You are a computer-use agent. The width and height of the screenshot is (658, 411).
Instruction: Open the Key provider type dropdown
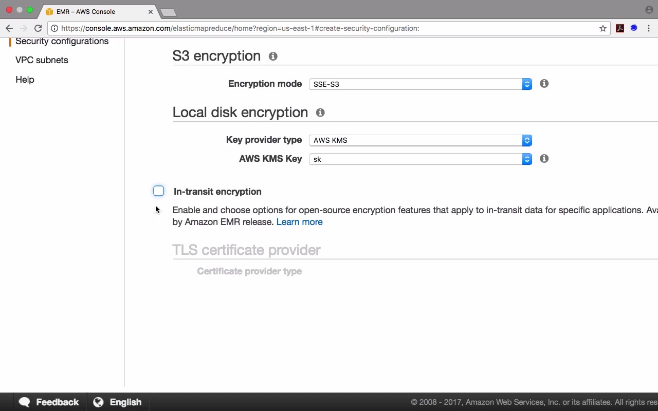point(420,140)
